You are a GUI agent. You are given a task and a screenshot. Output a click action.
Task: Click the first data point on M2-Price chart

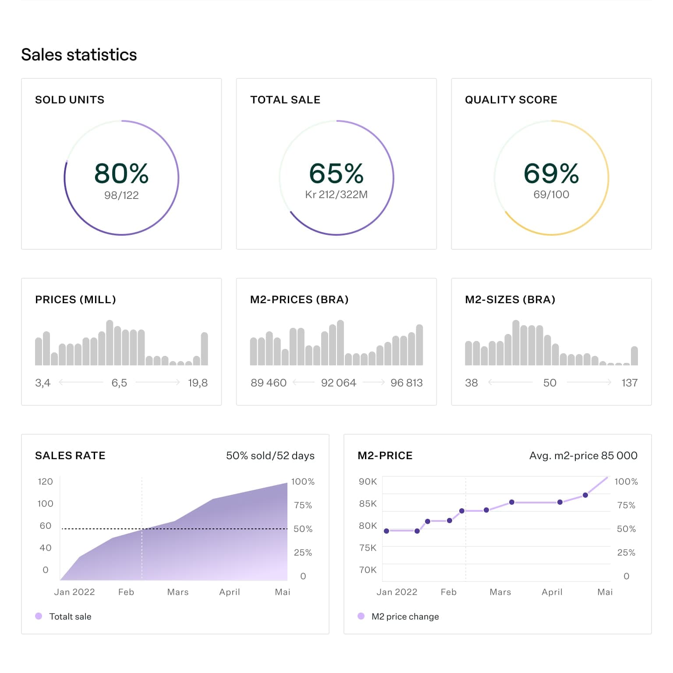386,531
